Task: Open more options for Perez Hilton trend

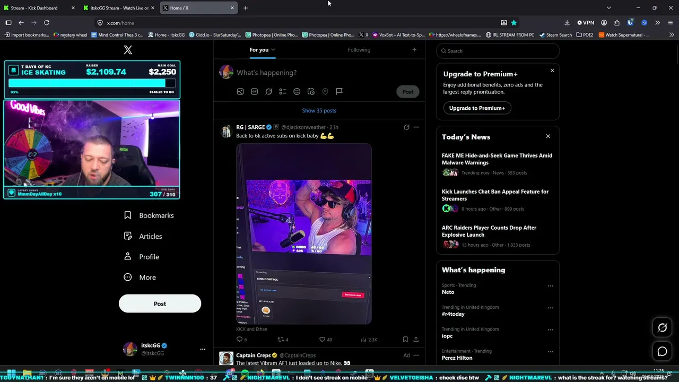Action: click(550, 351)
